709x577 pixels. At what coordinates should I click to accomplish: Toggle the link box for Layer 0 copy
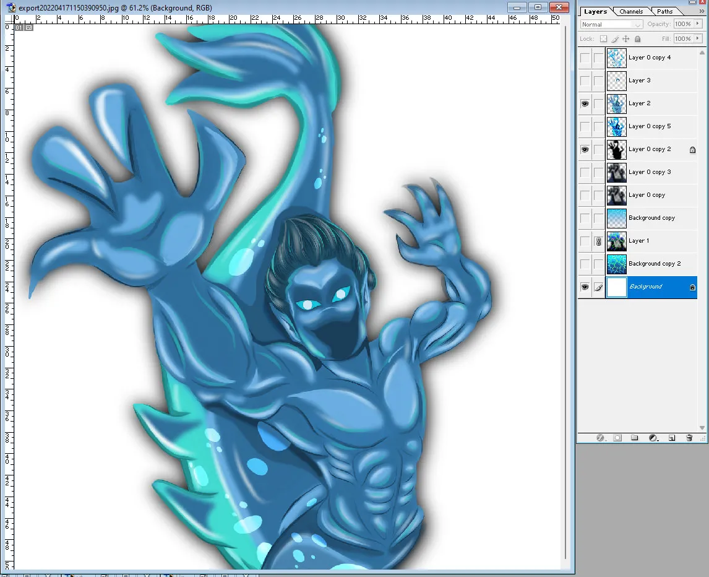(x=598, y=196)
